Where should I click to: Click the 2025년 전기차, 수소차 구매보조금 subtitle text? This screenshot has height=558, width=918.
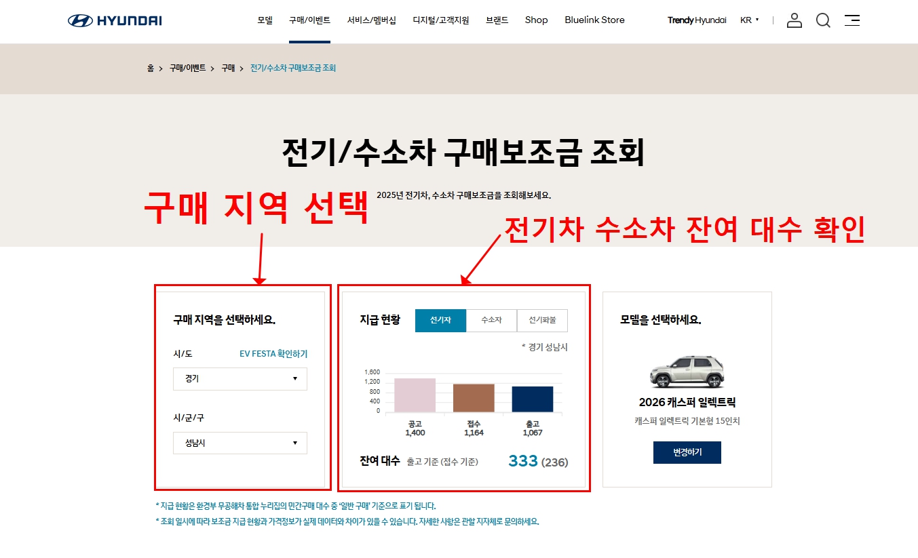coord(463,195)
